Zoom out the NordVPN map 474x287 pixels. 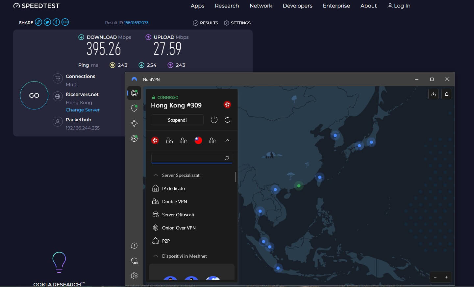[435, 277]
